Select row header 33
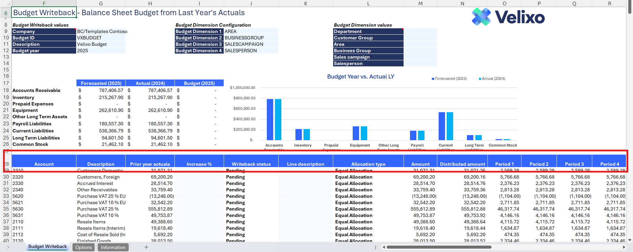Screen dimensions: 633x252 pos(6,196)
